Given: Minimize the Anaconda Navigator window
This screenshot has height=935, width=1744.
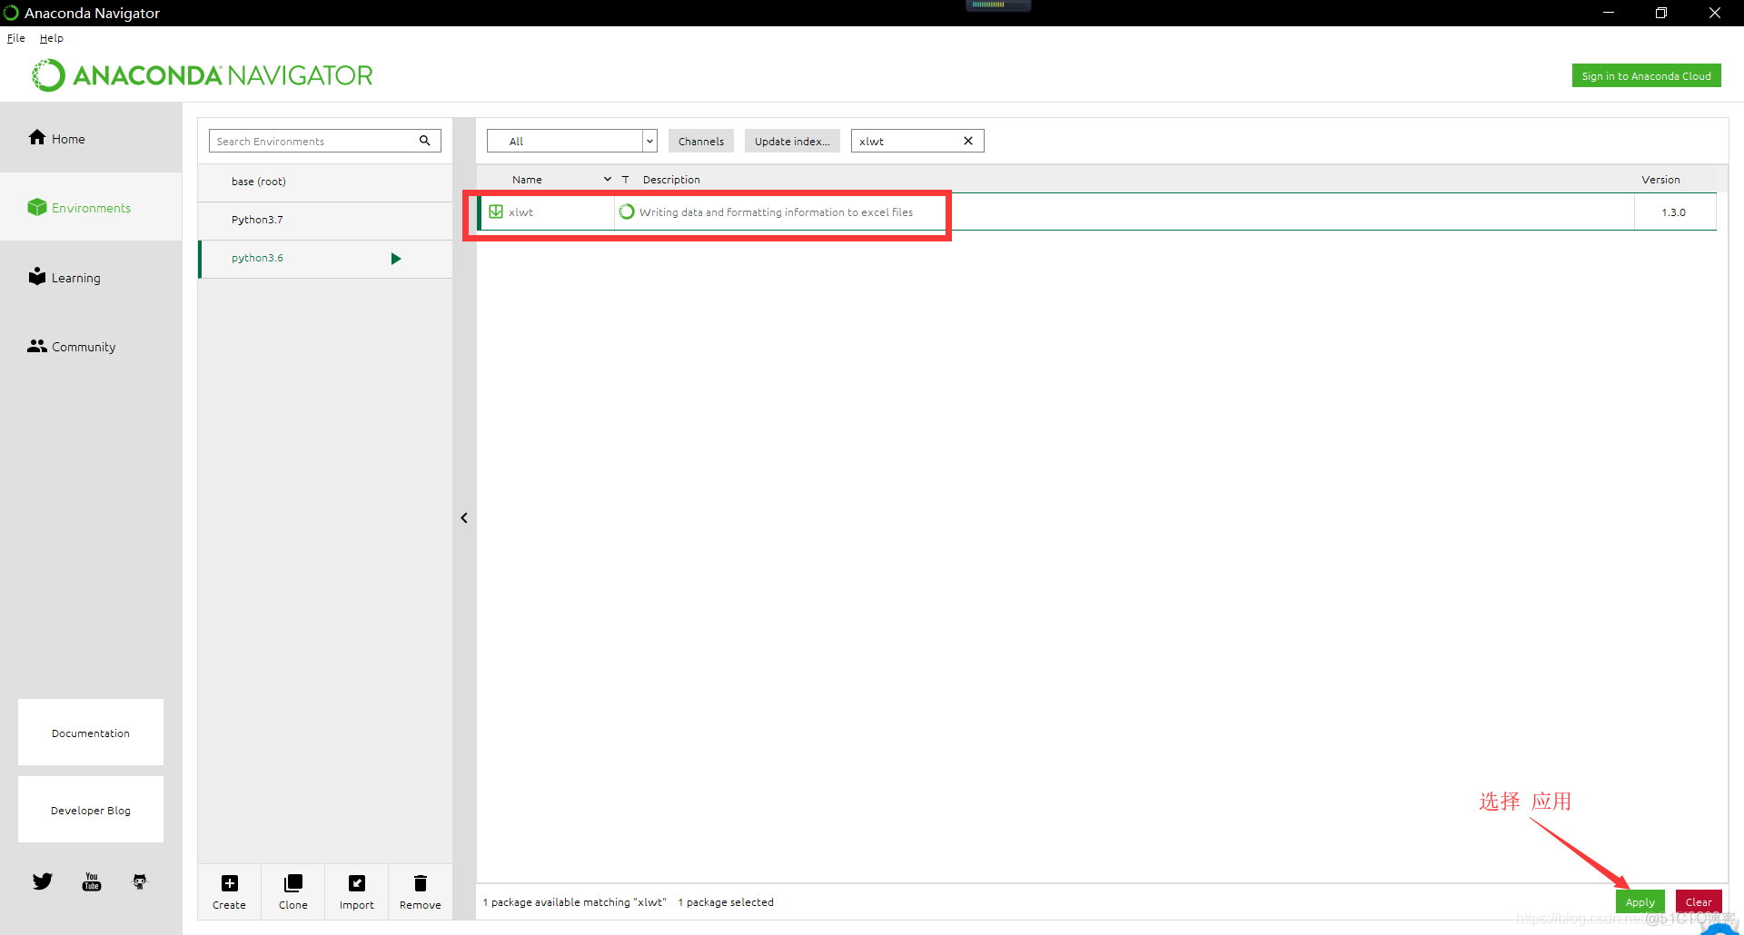Looking at the screenshot, I should pos(1608,13).
